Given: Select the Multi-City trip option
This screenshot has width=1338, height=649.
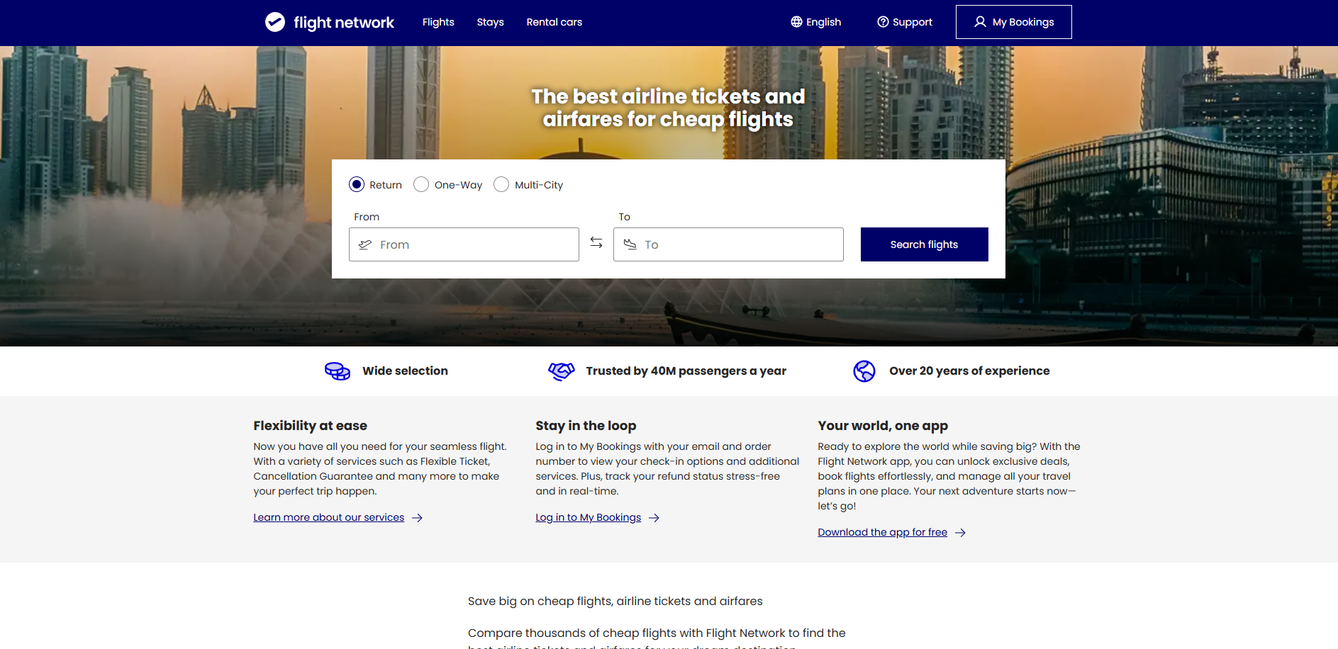Looking at the screenshot, I should (x=501, y=184).
